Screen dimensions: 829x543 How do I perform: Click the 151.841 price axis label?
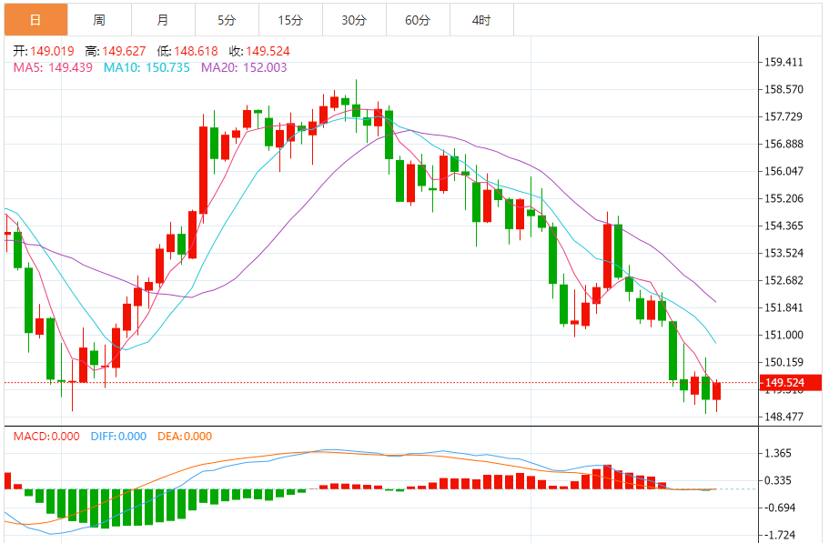[x=784, y=307]
